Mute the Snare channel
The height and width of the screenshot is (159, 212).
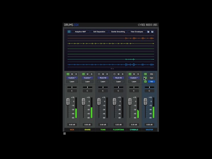87,74
